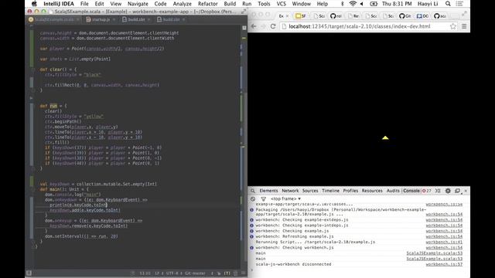Open the <top frame> context dropdown
The image size is (495, 278).
(x=285, y=199)
